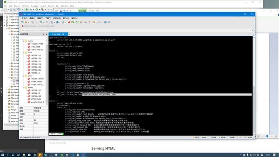Open the Windows notification center icon
This screenshot has height=157, width=279.
click(274, 155)
